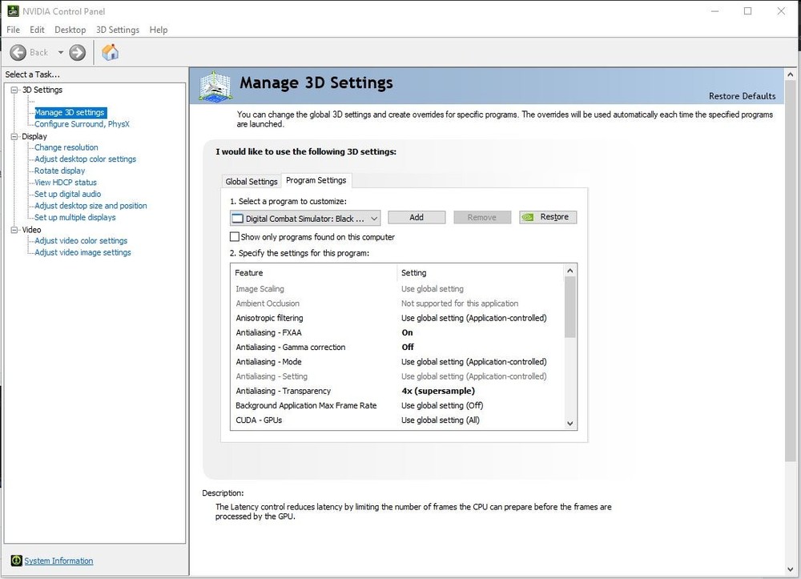Open the program selection dropdown

coord(305,218)
